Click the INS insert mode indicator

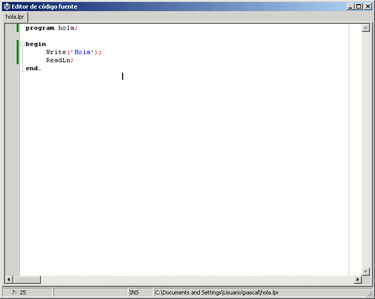pyautogui.click(x=141, y=292)
